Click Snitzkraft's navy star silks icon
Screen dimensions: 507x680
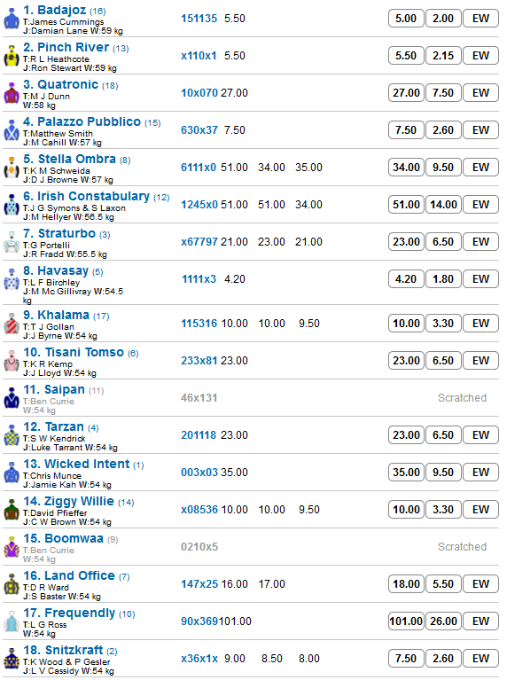pyautogui.click(x=12, y=660)
